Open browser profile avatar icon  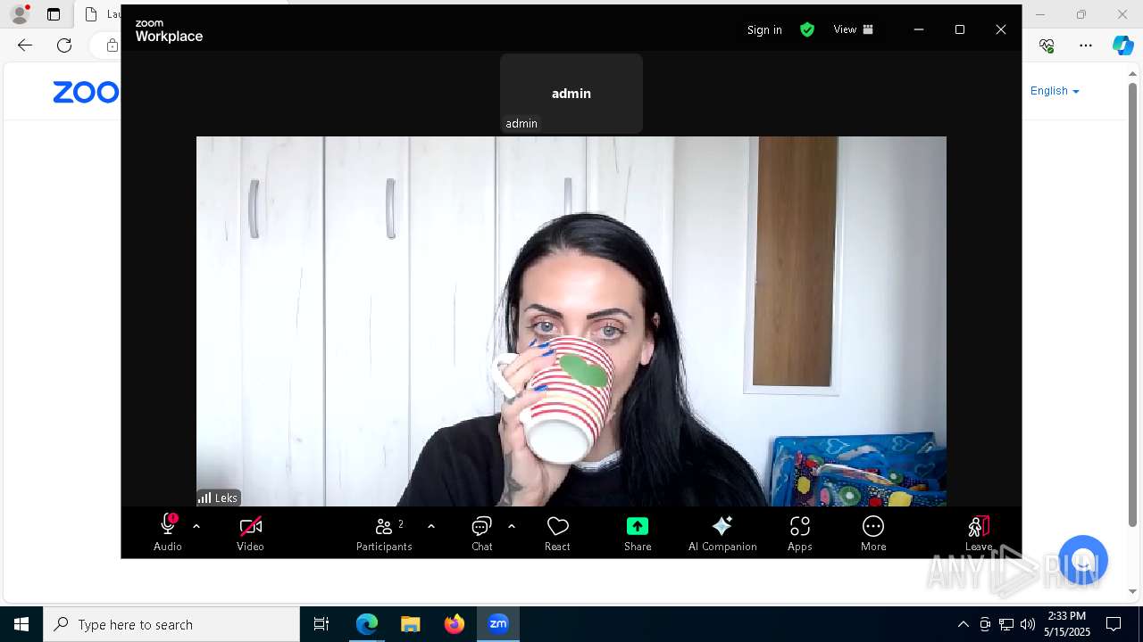click(x=20, y=14)
